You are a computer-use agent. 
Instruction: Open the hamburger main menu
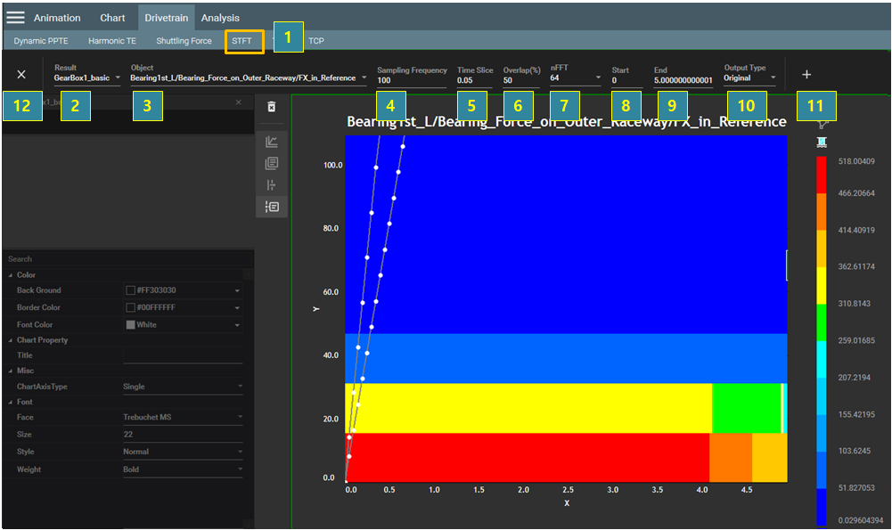click(x=15, y=17)
